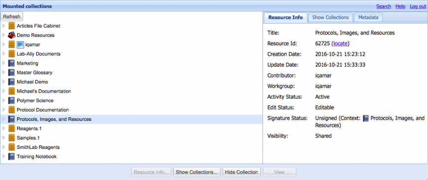Select the Demo Resources label
This screenshot has height=180, width=428.
click(x=35, y=35)
